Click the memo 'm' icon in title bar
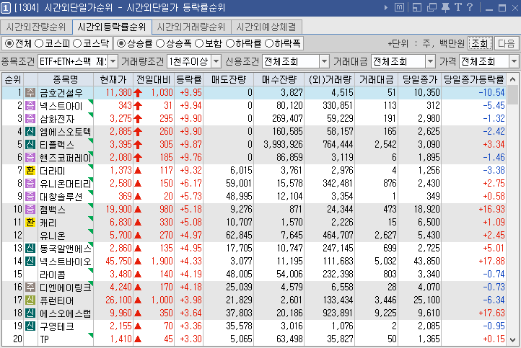The width and height of the screenshot is (521, 348). click(399, 7)
